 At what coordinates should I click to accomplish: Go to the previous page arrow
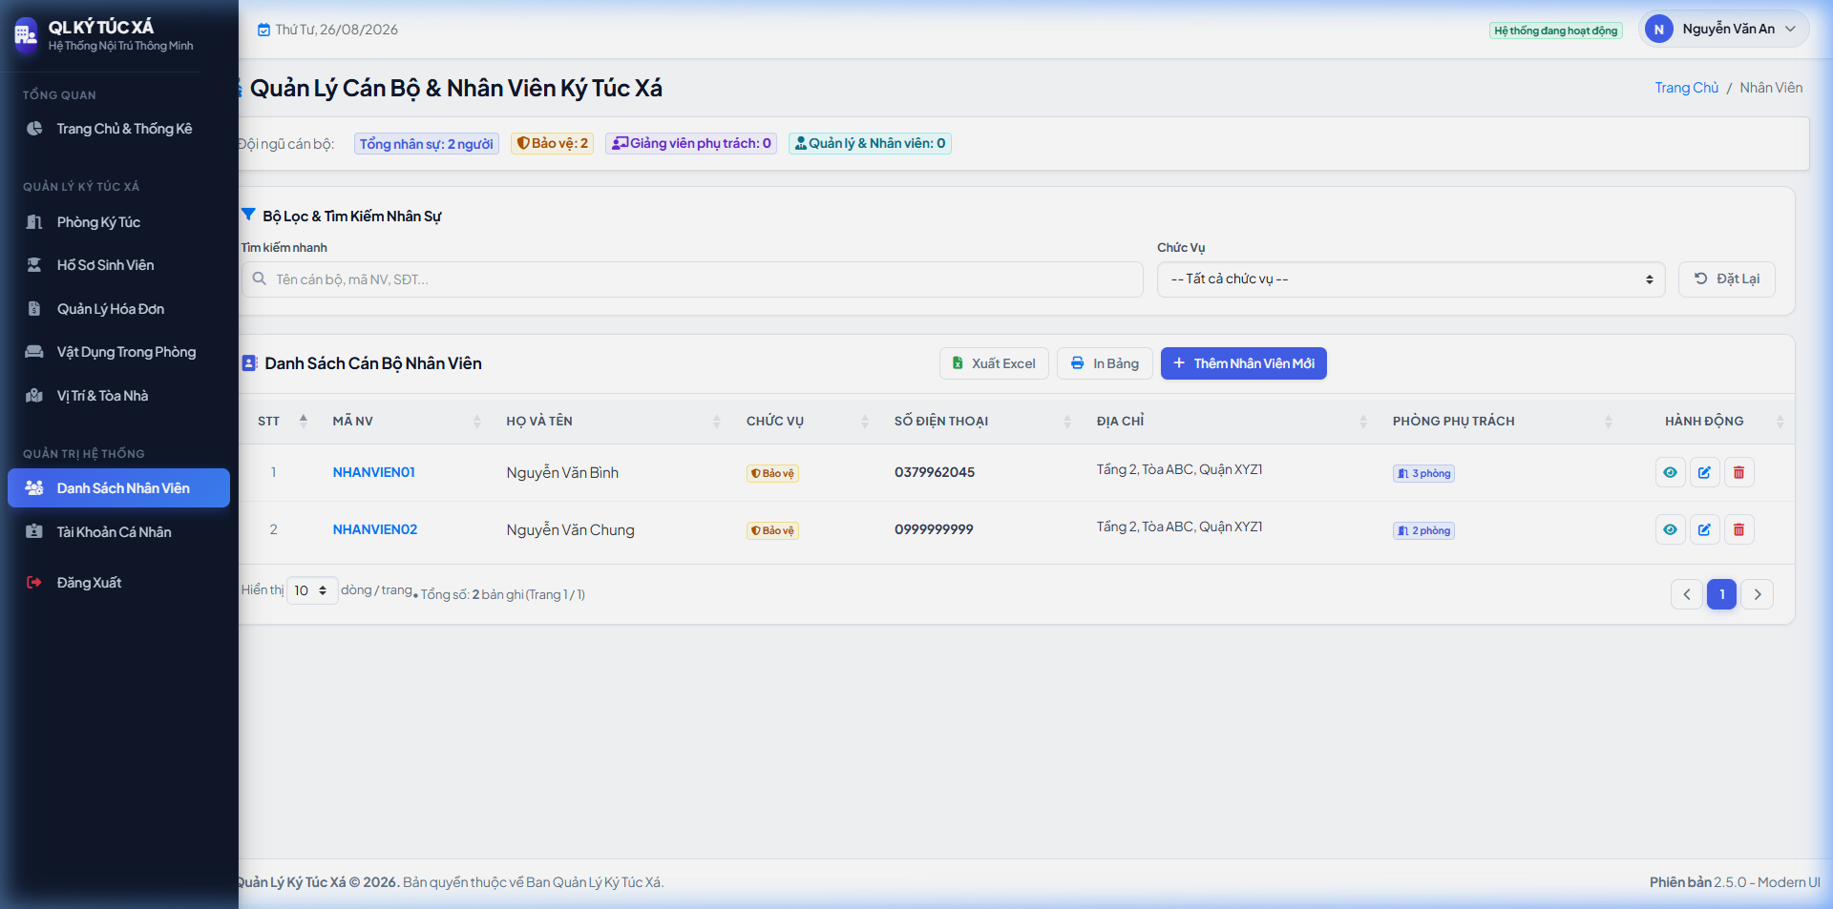(x=1686, y=594)
